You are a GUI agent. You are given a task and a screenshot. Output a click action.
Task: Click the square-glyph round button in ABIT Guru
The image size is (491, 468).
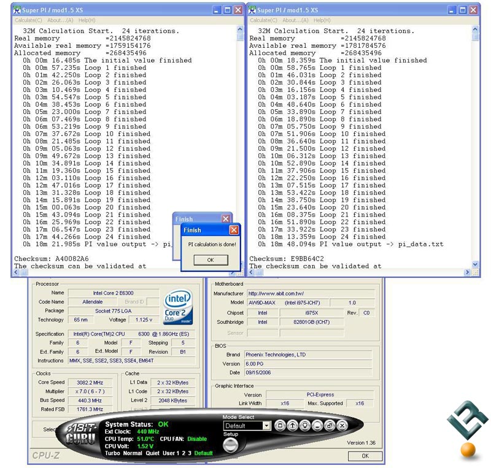click(280, 426)
